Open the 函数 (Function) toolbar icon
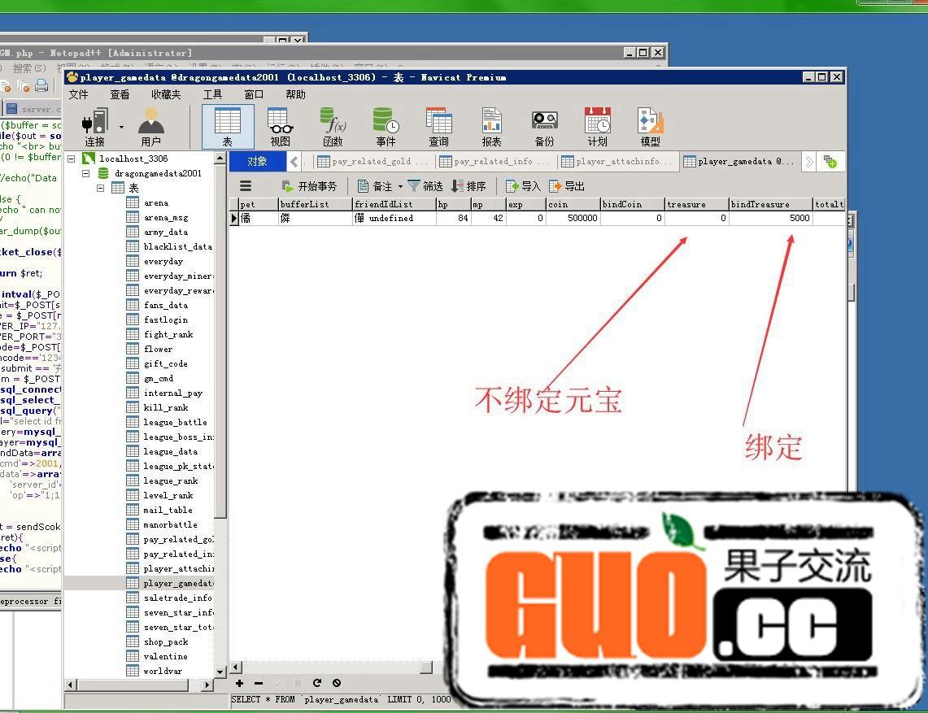928x713 pixels. (333, 126)
